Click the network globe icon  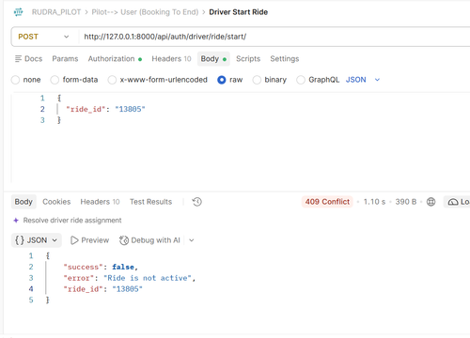click(x=431, y=202)
